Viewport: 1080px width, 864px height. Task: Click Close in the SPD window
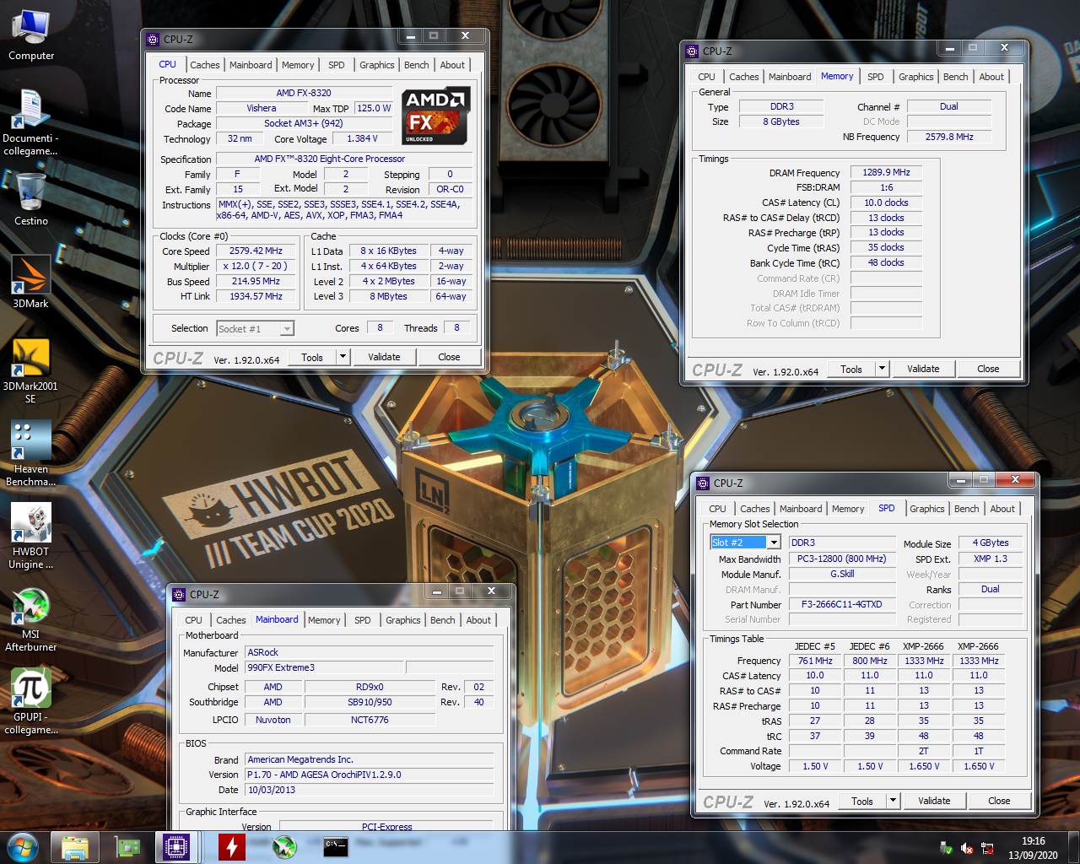tap(999, 801)
